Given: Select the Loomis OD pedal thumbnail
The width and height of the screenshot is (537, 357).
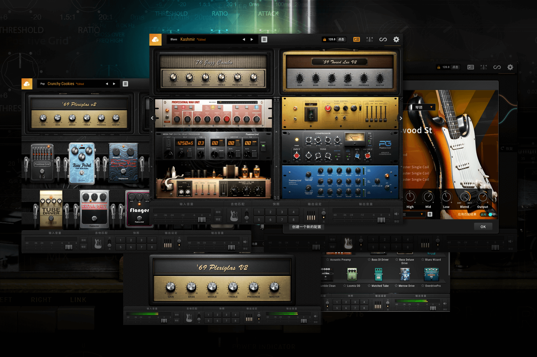Looking at the screenshot, I should tap(352, 274).
